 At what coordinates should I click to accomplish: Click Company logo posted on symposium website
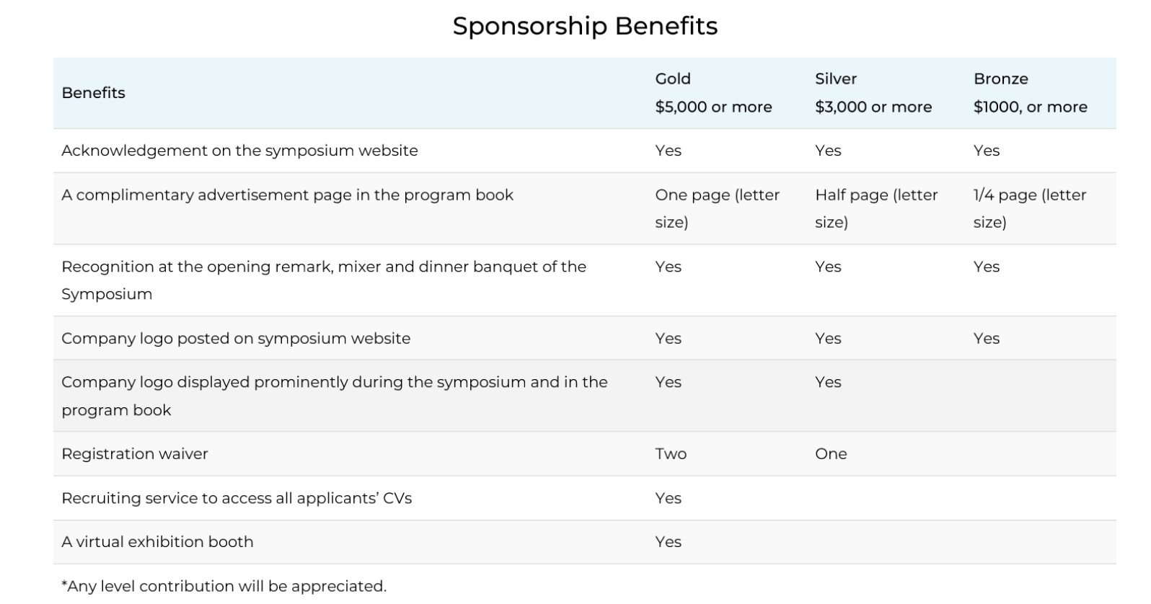tap(236, 338)
